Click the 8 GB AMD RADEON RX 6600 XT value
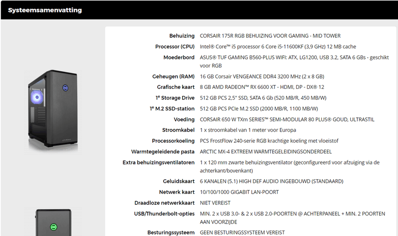This screenshot has height=236, width=398. [x=262, y=87]
